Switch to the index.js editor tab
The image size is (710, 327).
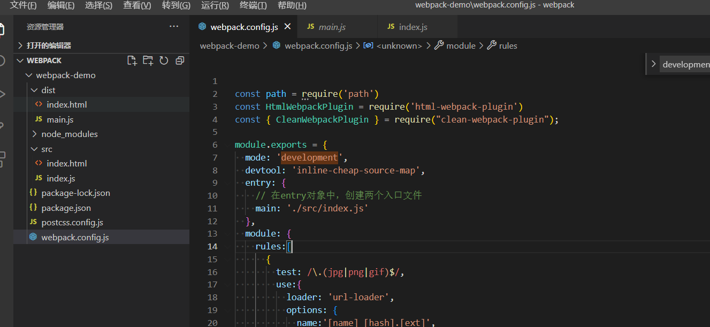417,27
